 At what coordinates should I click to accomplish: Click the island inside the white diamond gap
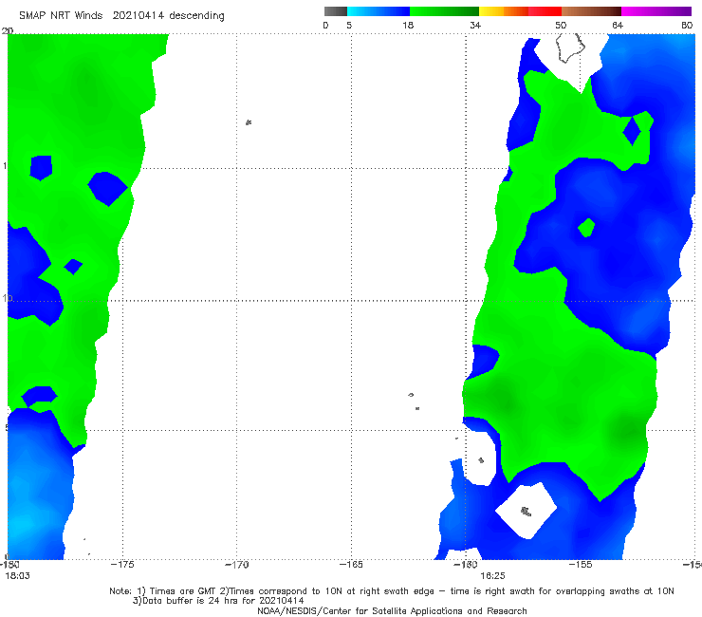526,512
